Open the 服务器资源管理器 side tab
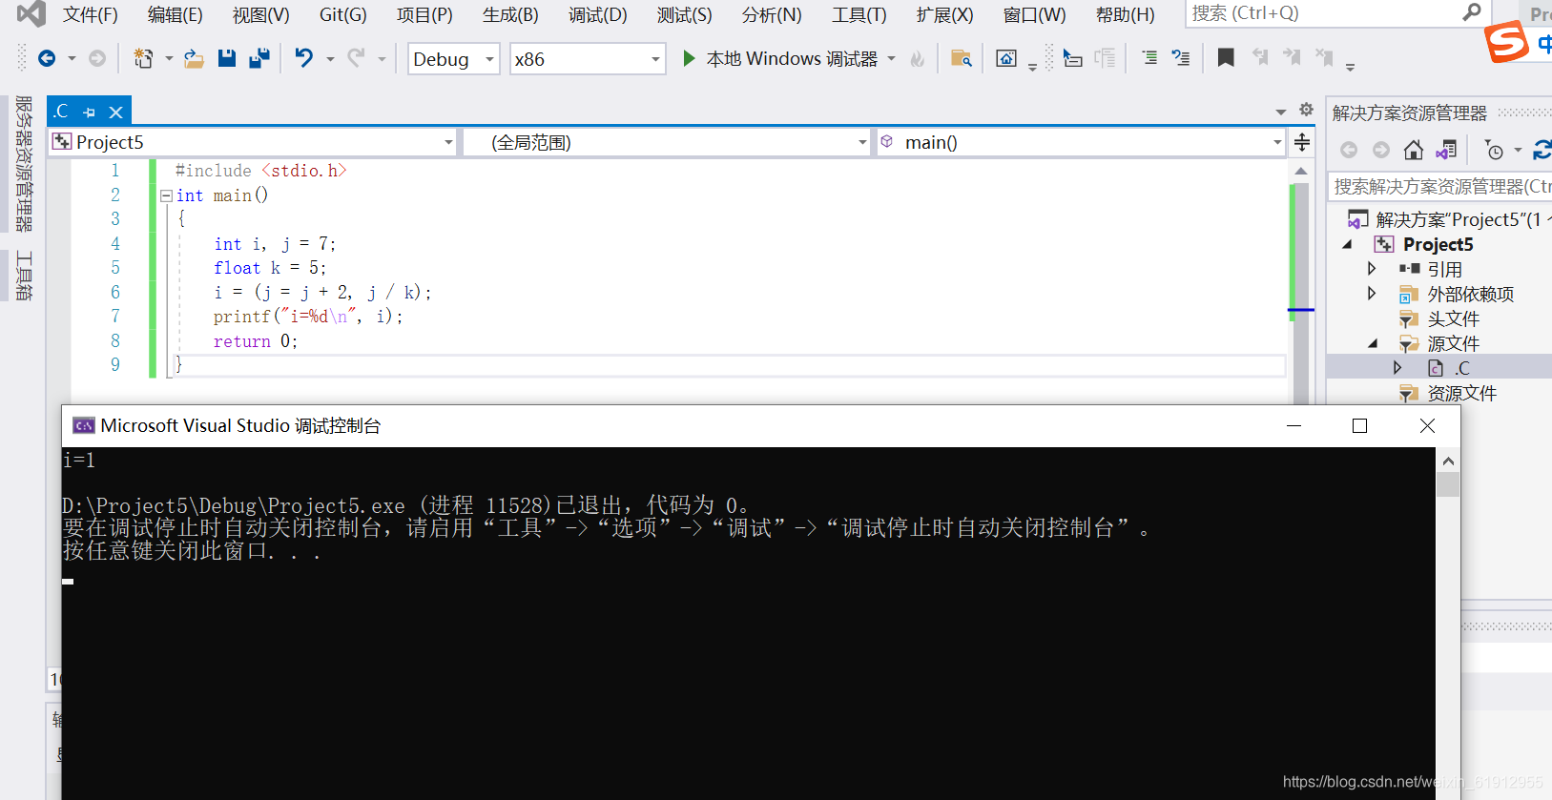 click(24, 164)
